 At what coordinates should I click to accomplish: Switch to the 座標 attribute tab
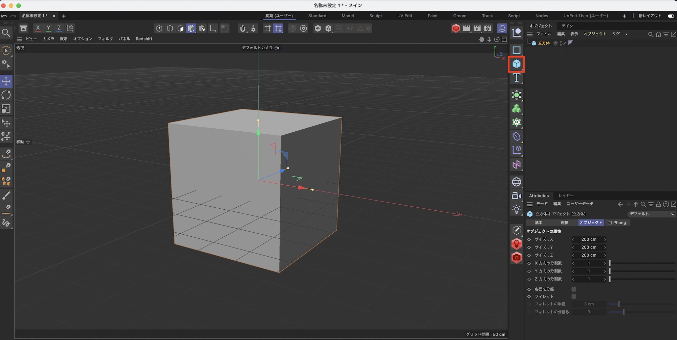565,223
